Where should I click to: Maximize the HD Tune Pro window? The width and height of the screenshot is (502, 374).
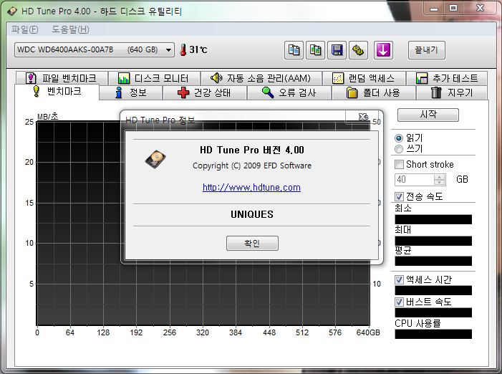[x=453, y=8]
